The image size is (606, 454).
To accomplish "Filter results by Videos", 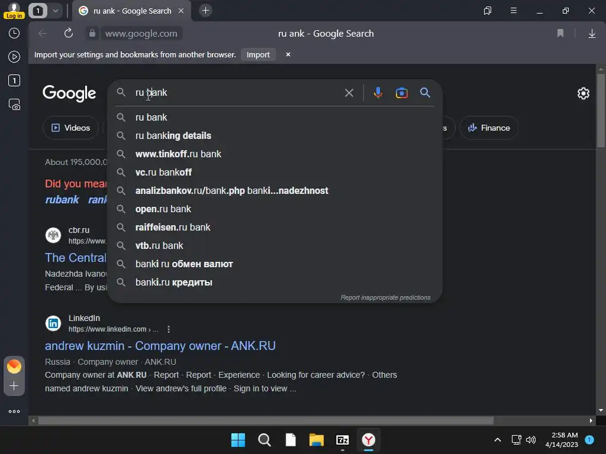I will pyautogui.click(x=71, y=128).
